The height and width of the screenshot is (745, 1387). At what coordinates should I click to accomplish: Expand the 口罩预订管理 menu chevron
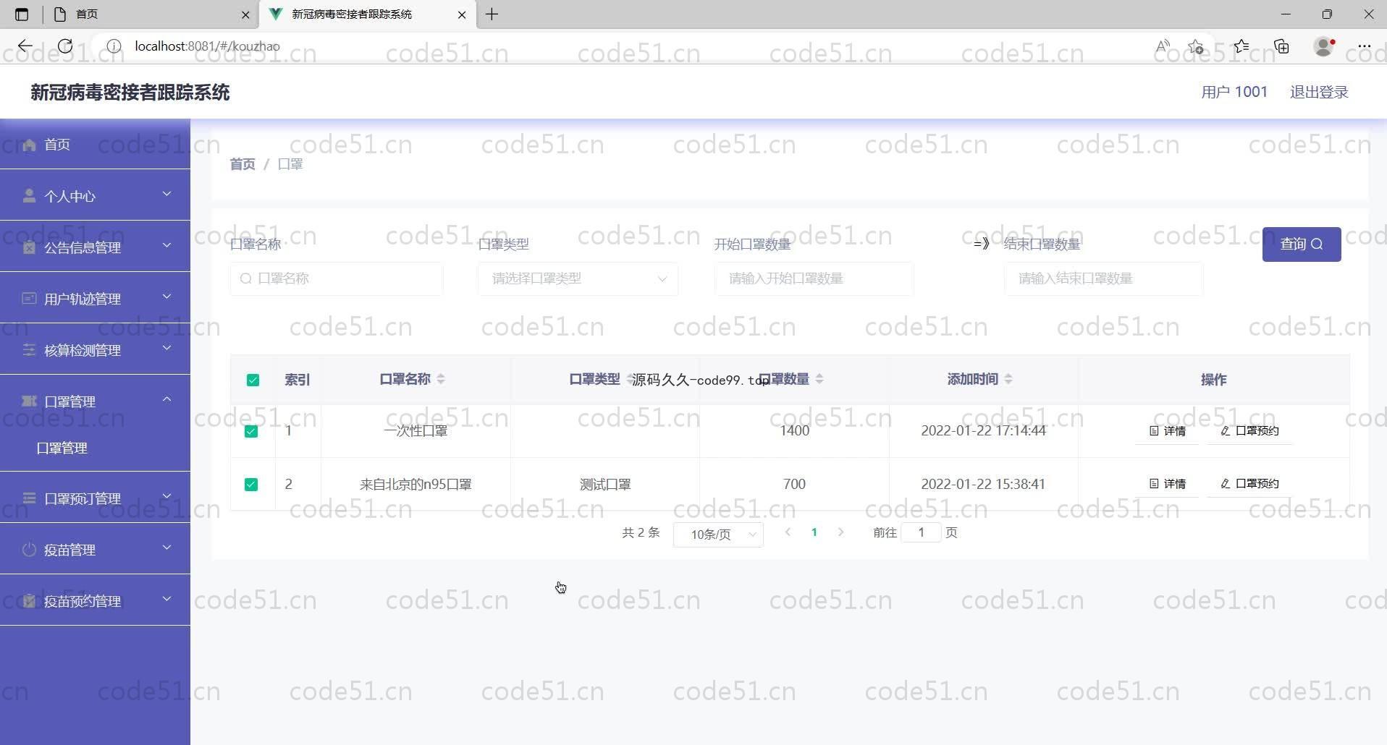167,496
